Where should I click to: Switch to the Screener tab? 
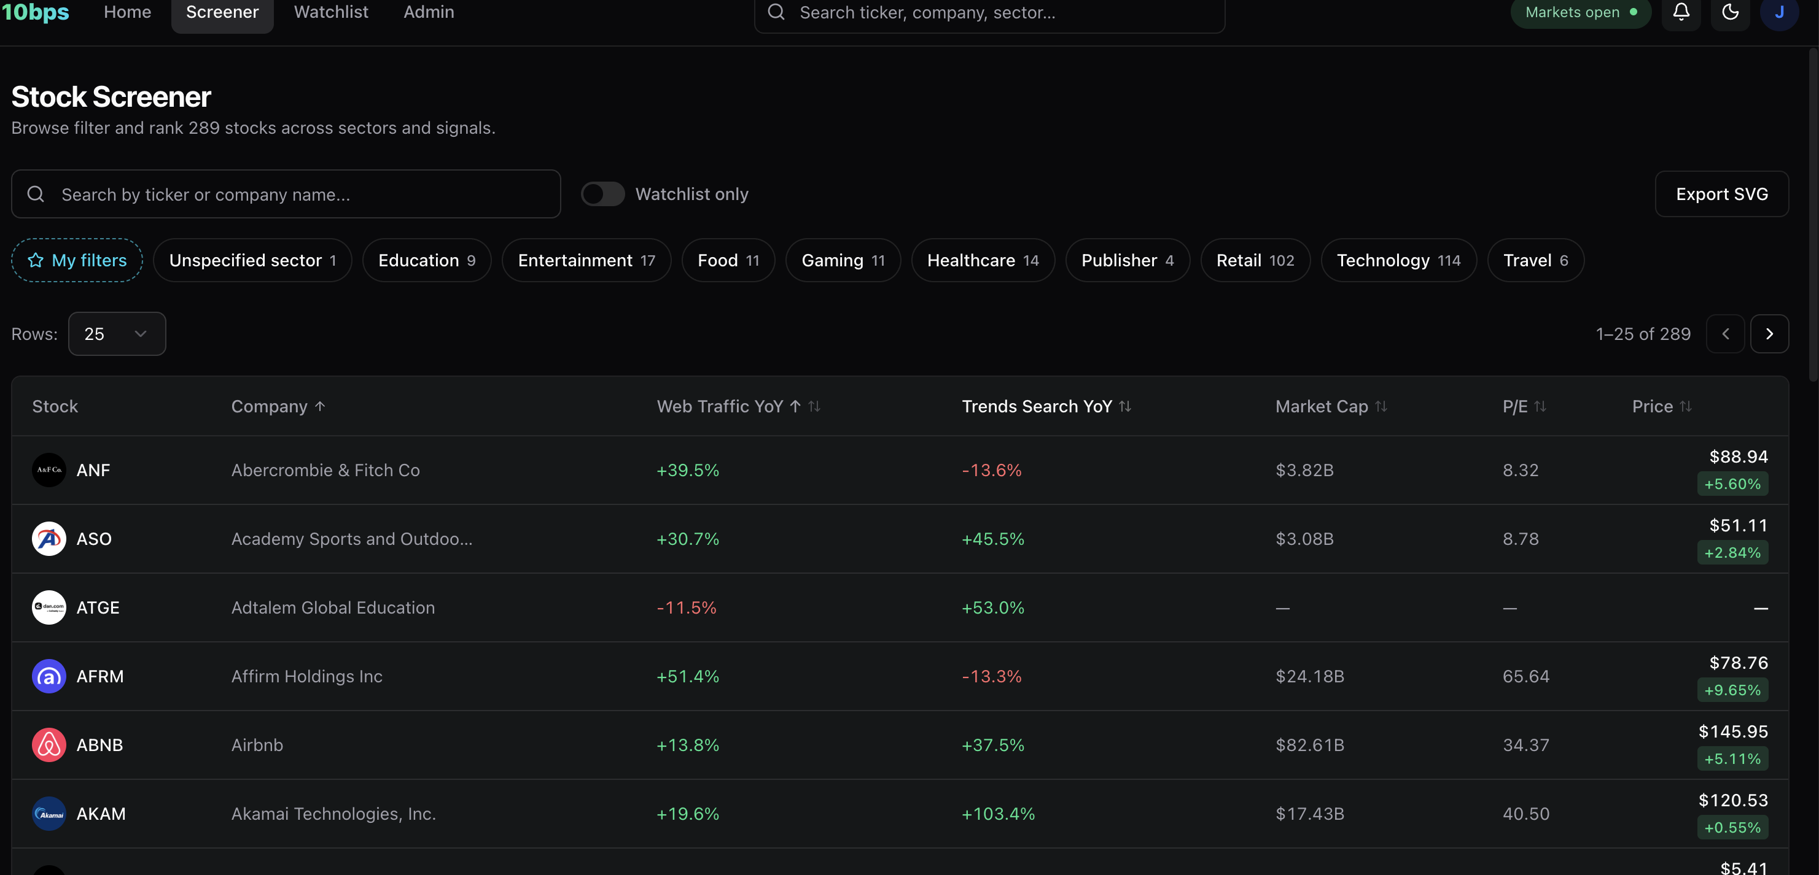[222, 12]
